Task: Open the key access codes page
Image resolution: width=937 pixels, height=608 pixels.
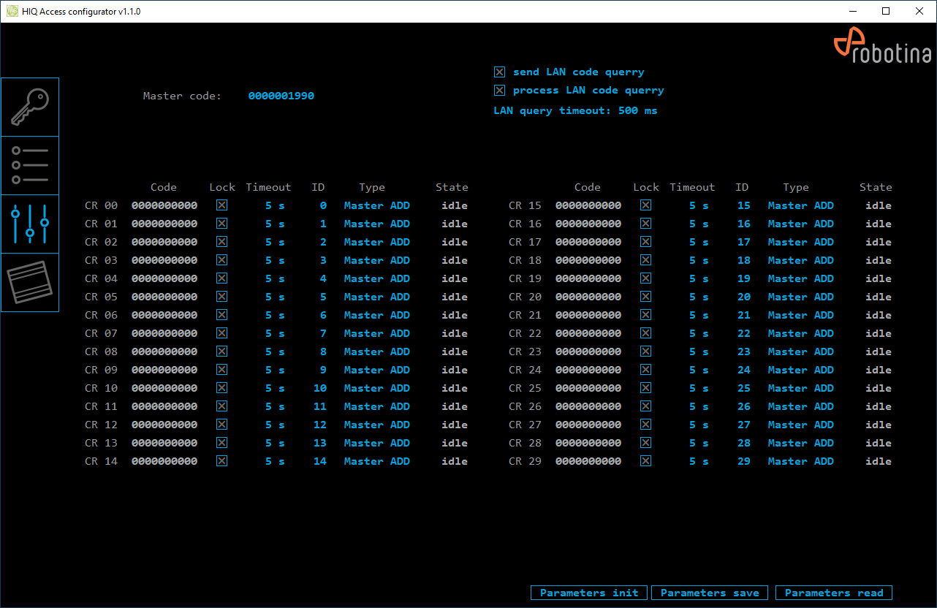Action: pyautogui.click(x=30, y=107)
